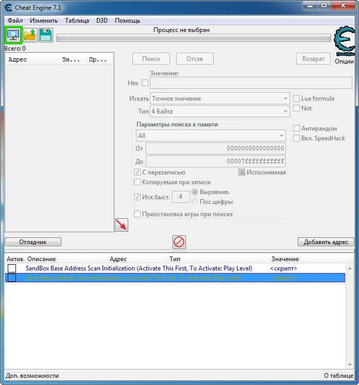
Task: Click the scan progress bar
Action: click(194, 38)
